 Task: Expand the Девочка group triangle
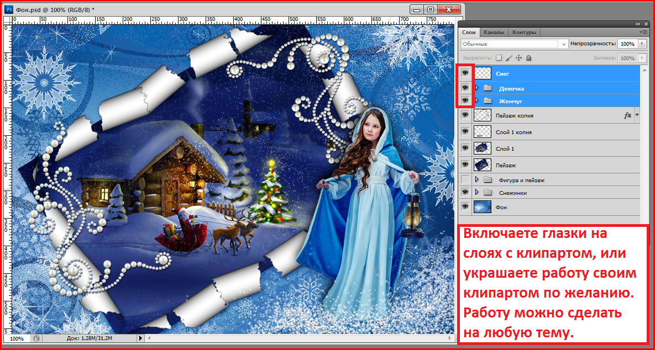pos(477,88)
